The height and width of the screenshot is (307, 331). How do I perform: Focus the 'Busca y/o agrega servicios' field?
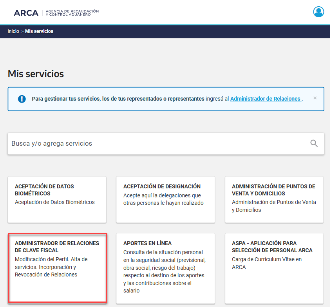[157, 143]
